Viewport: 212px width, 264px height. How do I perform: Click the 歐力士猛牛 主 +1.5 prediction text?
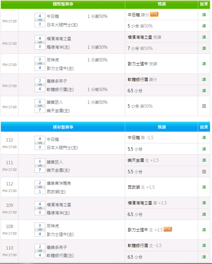145,230
